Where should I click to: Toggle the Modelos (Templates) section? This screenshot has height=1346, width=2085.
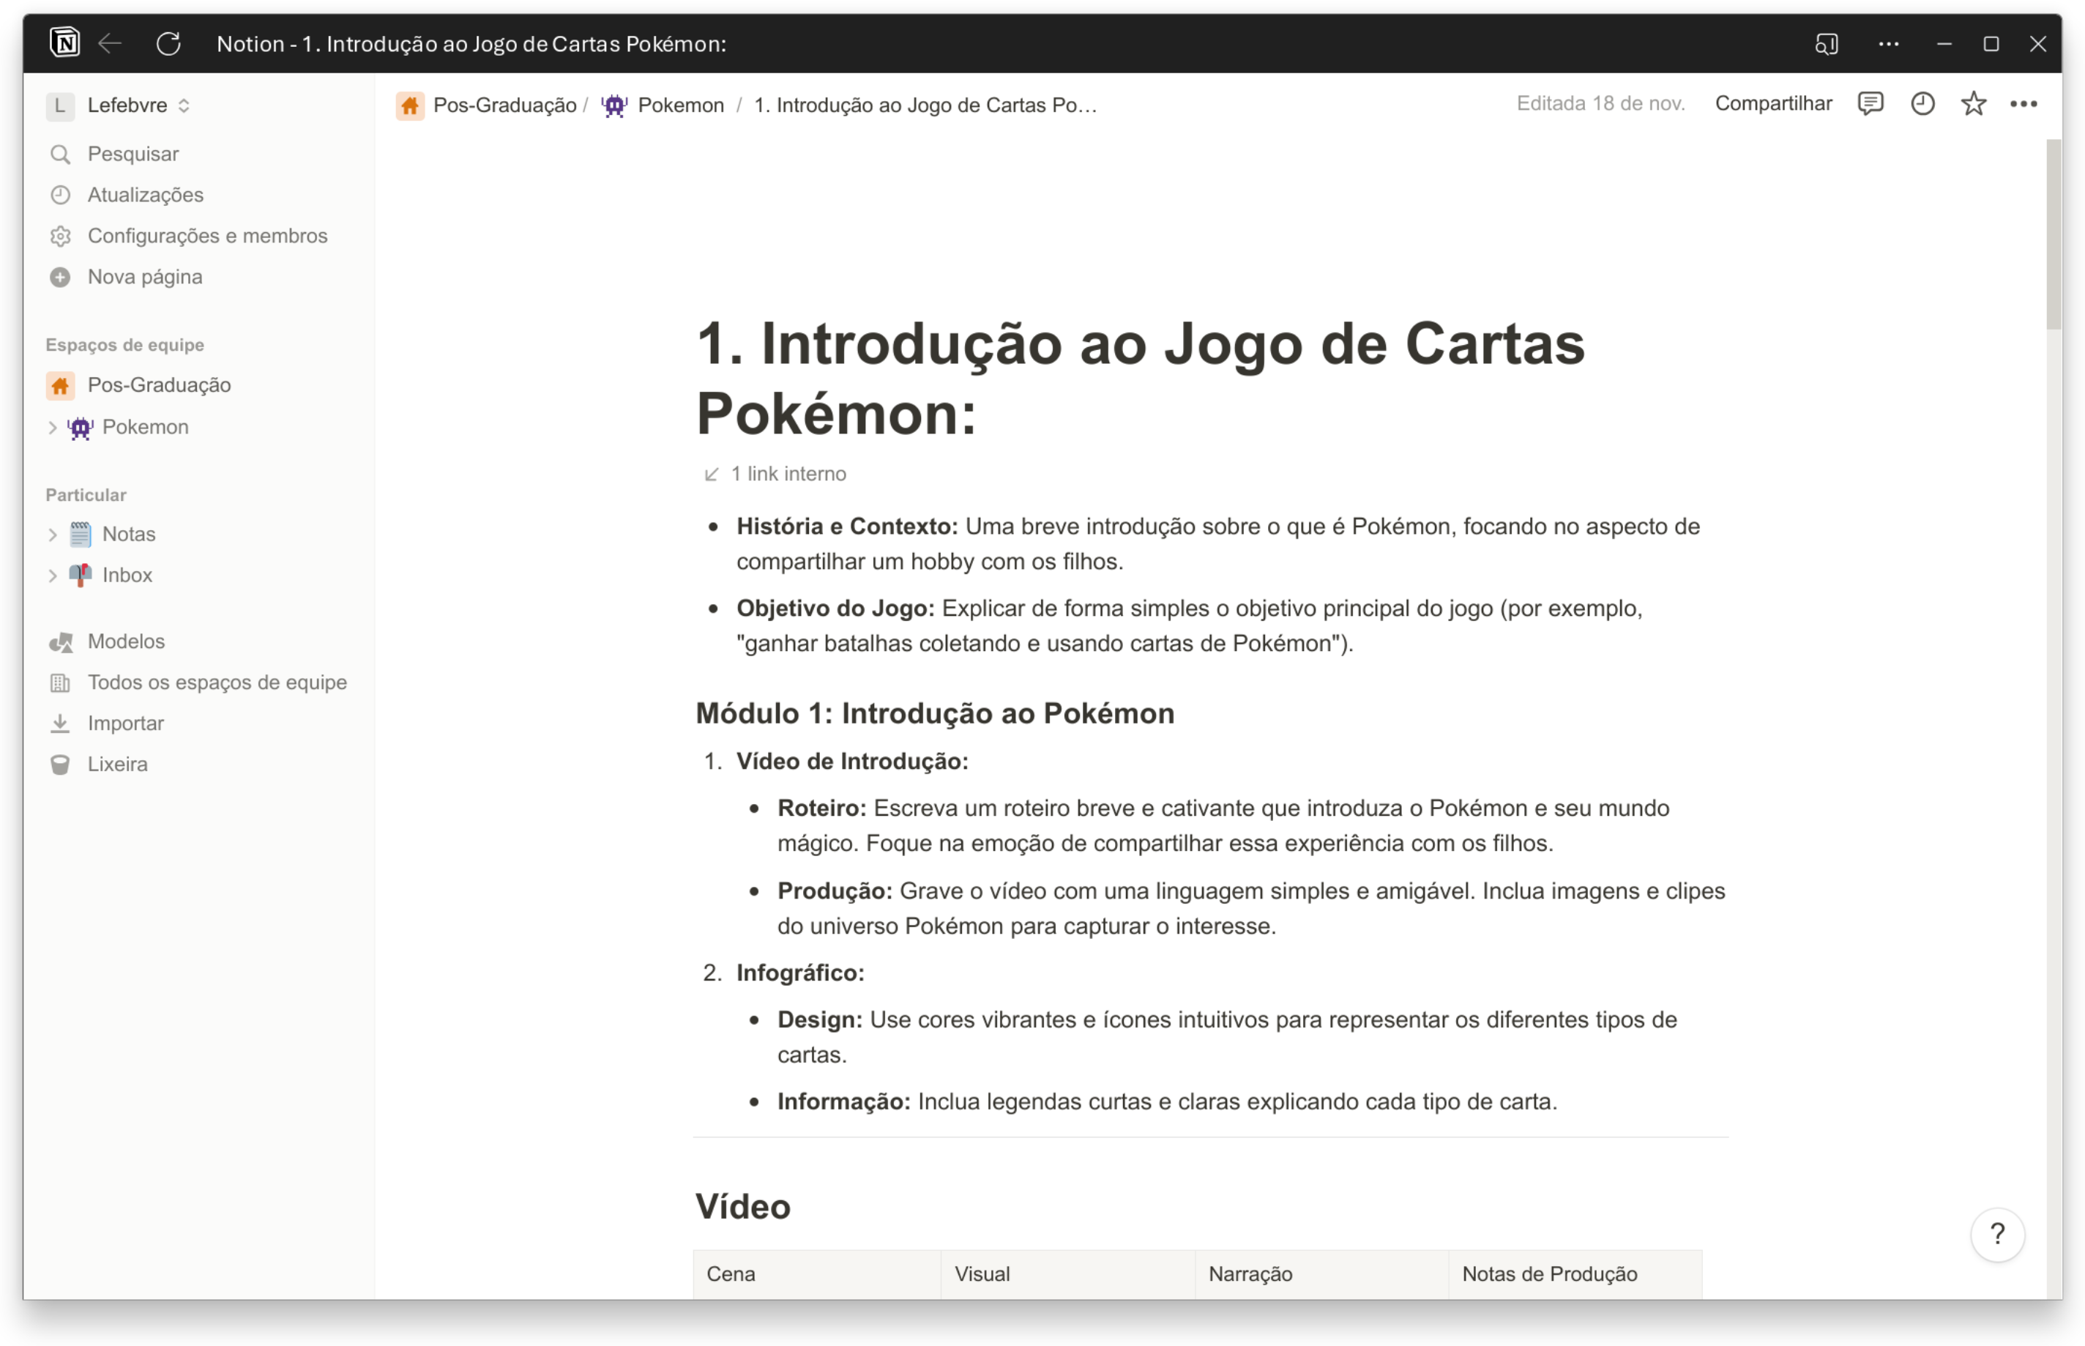(126, 640)
